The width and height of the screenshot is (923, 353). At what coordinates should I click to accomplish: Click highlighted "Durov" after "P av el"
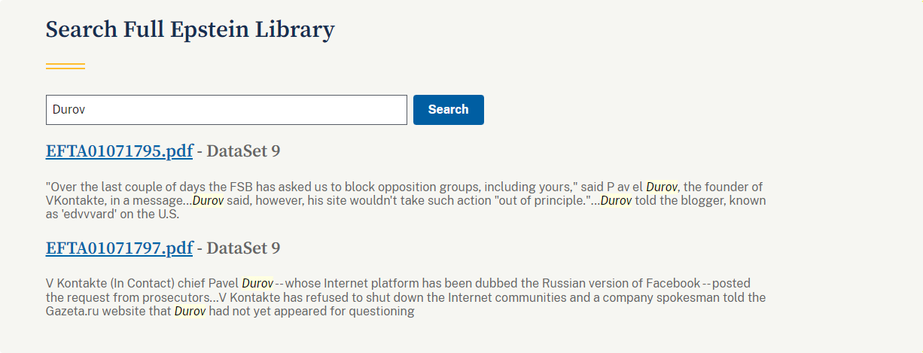662,187
